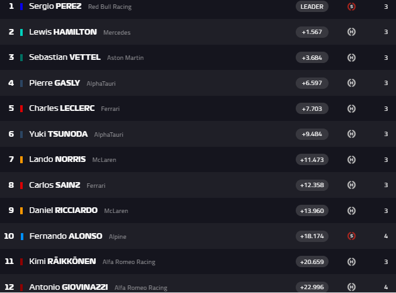Click Fernando Alonso's red soft tyre icon
Image resolution: width=396 pixels, height=293 pixels.
[x=351, y=236]
